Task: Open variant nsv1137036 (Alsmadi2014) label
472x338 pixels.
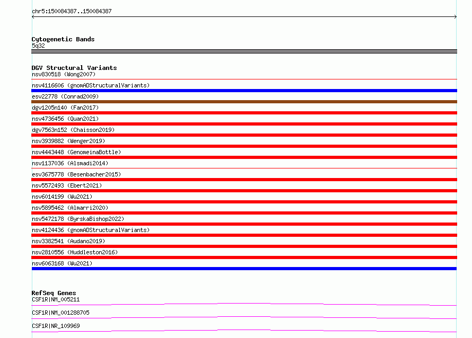Action: [70, 163]
